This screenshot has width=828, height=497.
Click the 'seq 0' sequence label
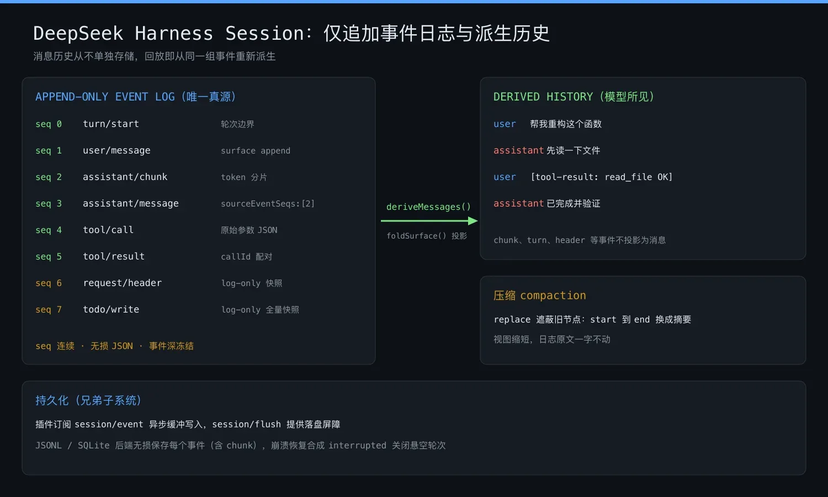coord(49,124)
